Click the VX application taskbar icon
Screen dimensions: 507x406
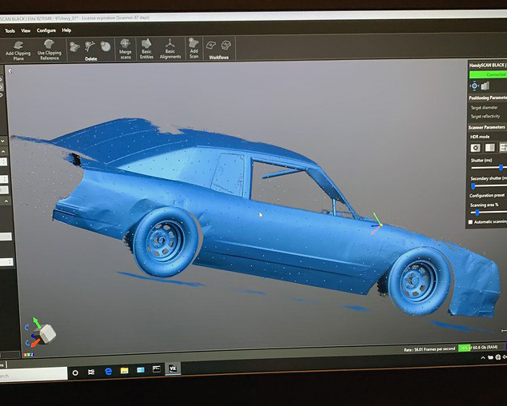[x=173, y=368]
